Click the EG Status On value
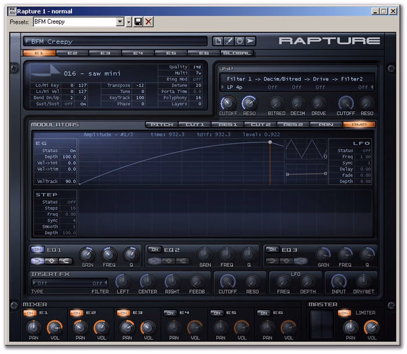The image size is (407, 354). click(73, 151)
